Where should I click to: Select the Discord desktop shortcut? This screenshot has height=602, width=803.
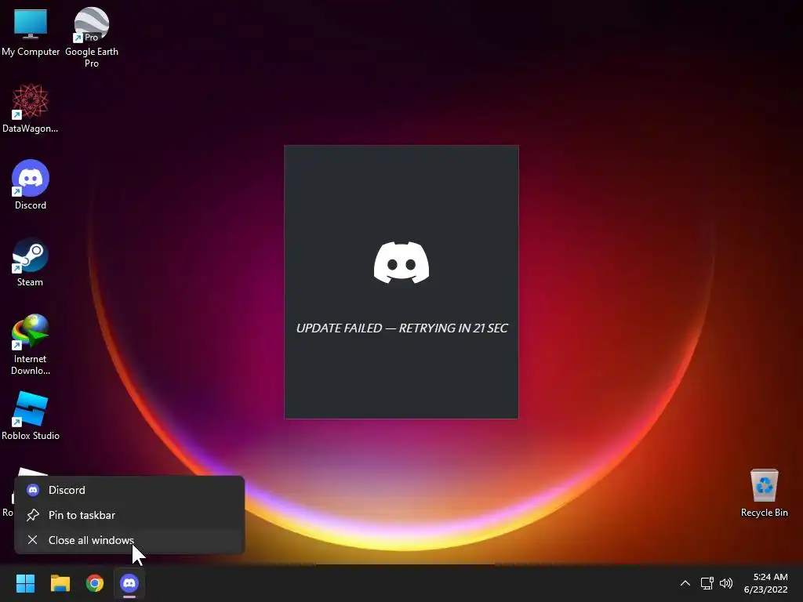31,185
